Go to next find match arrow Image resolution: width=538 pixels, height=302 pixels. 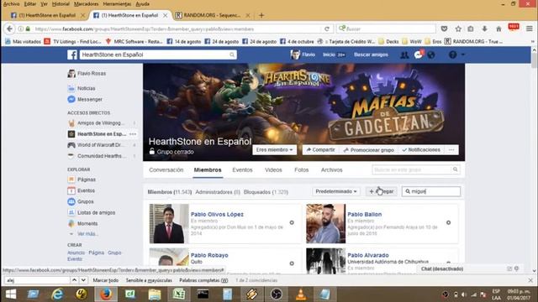click(x=83, y=280)
